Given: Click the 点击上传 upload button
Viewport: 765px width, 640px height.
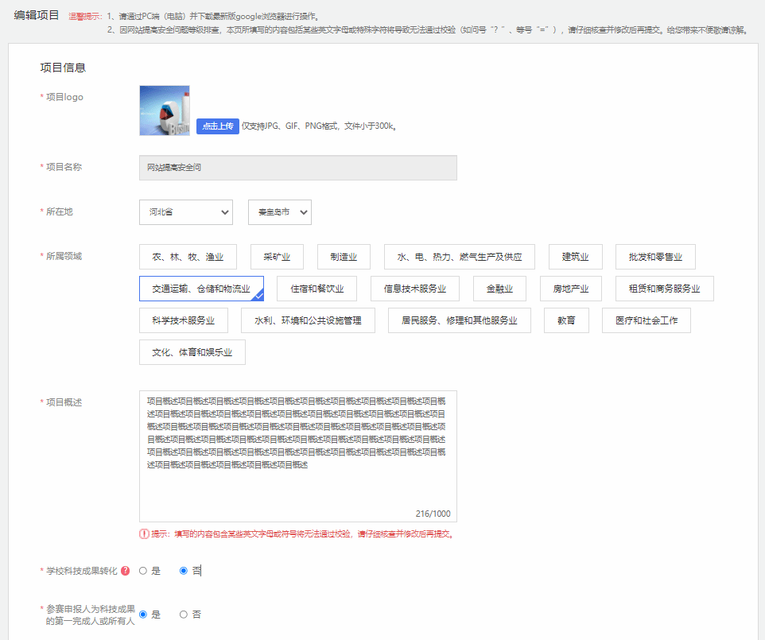Looking at the screenshot, I should point(217,126).
